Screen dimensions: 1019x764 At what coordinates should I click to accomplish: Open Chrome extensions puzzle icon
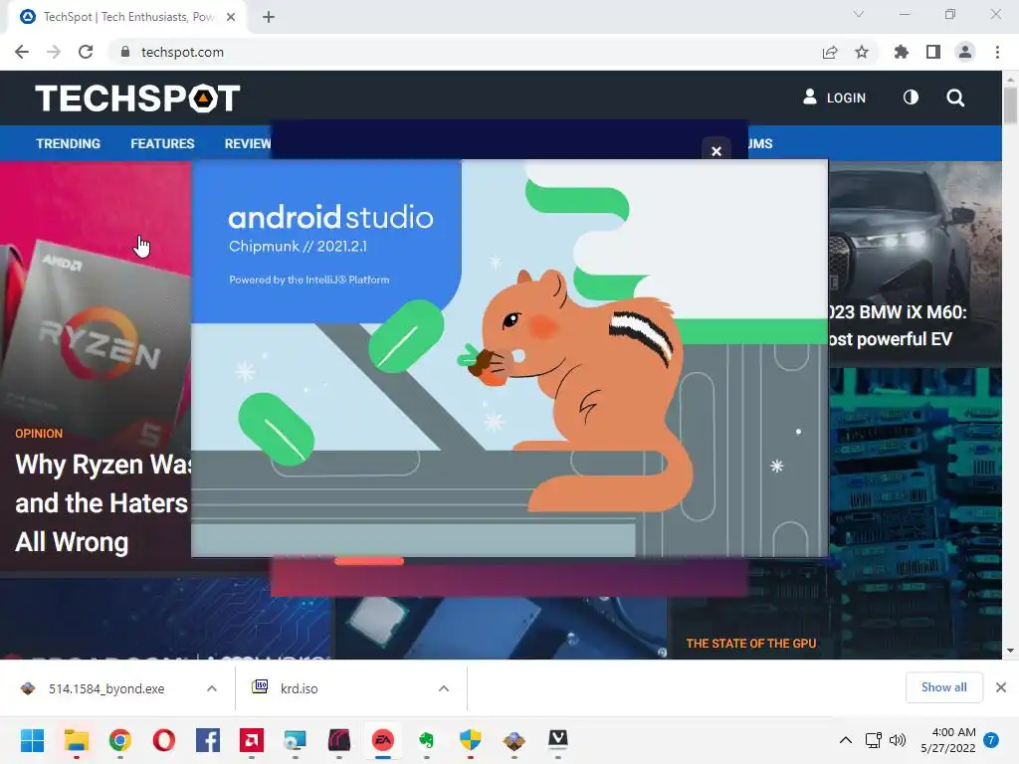901,52
